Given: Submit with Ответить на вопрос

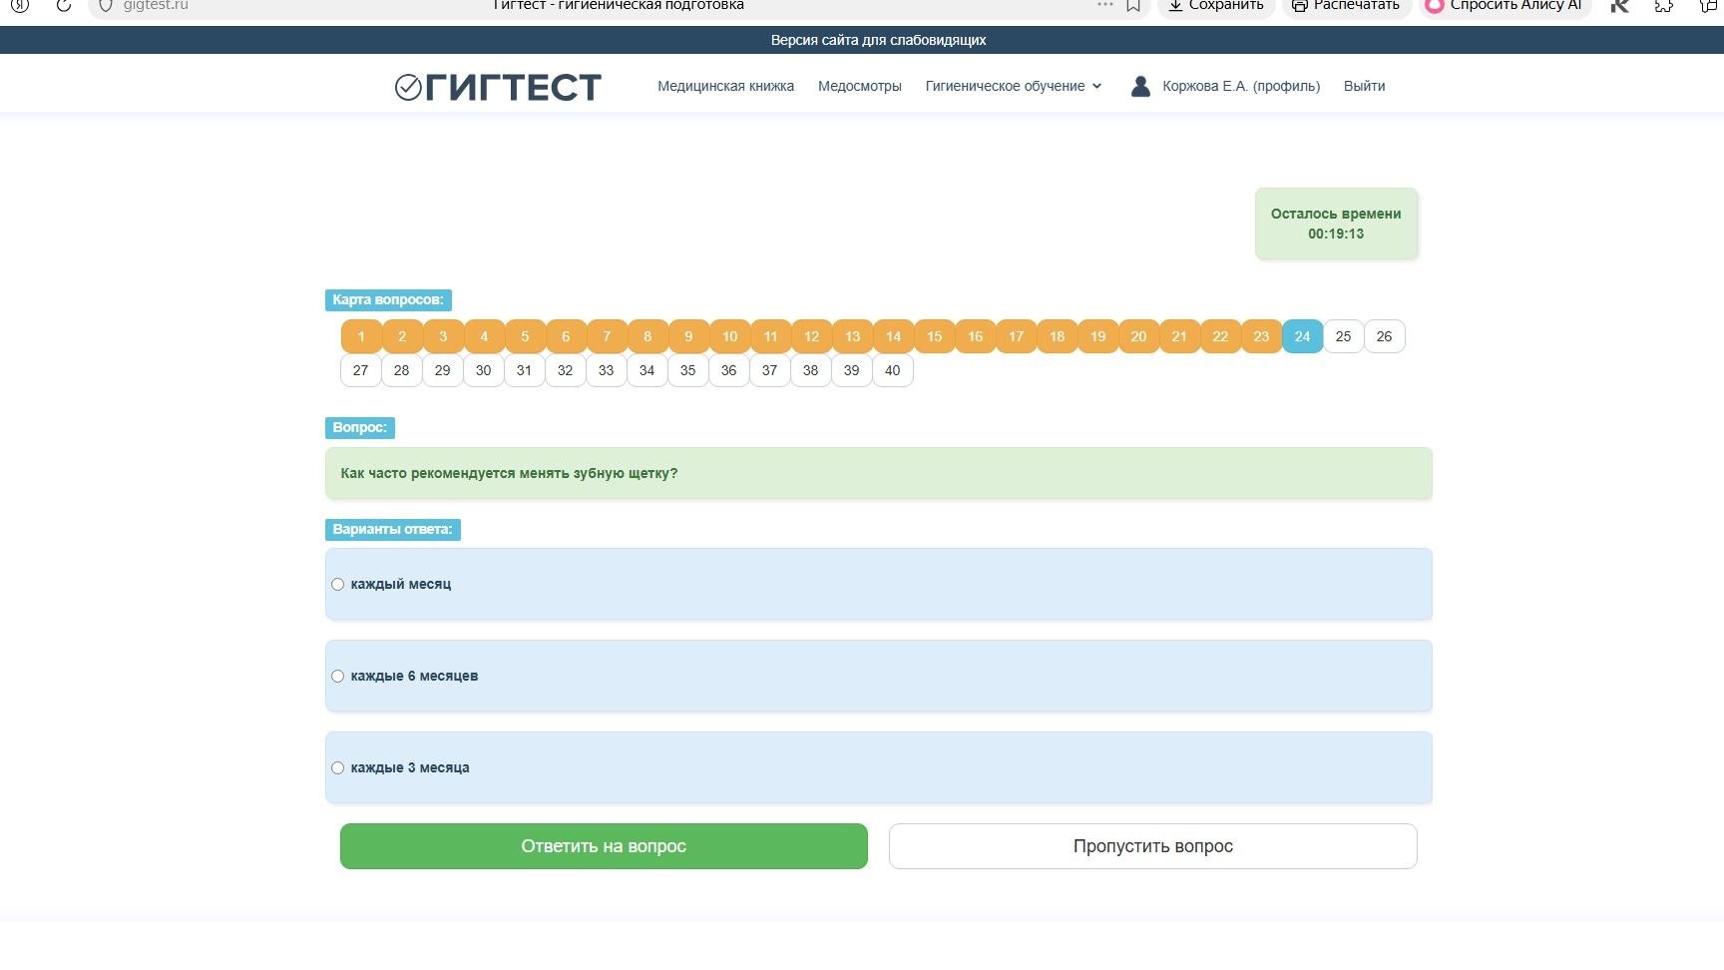Looking at the screenshot, I should (604, 846).
